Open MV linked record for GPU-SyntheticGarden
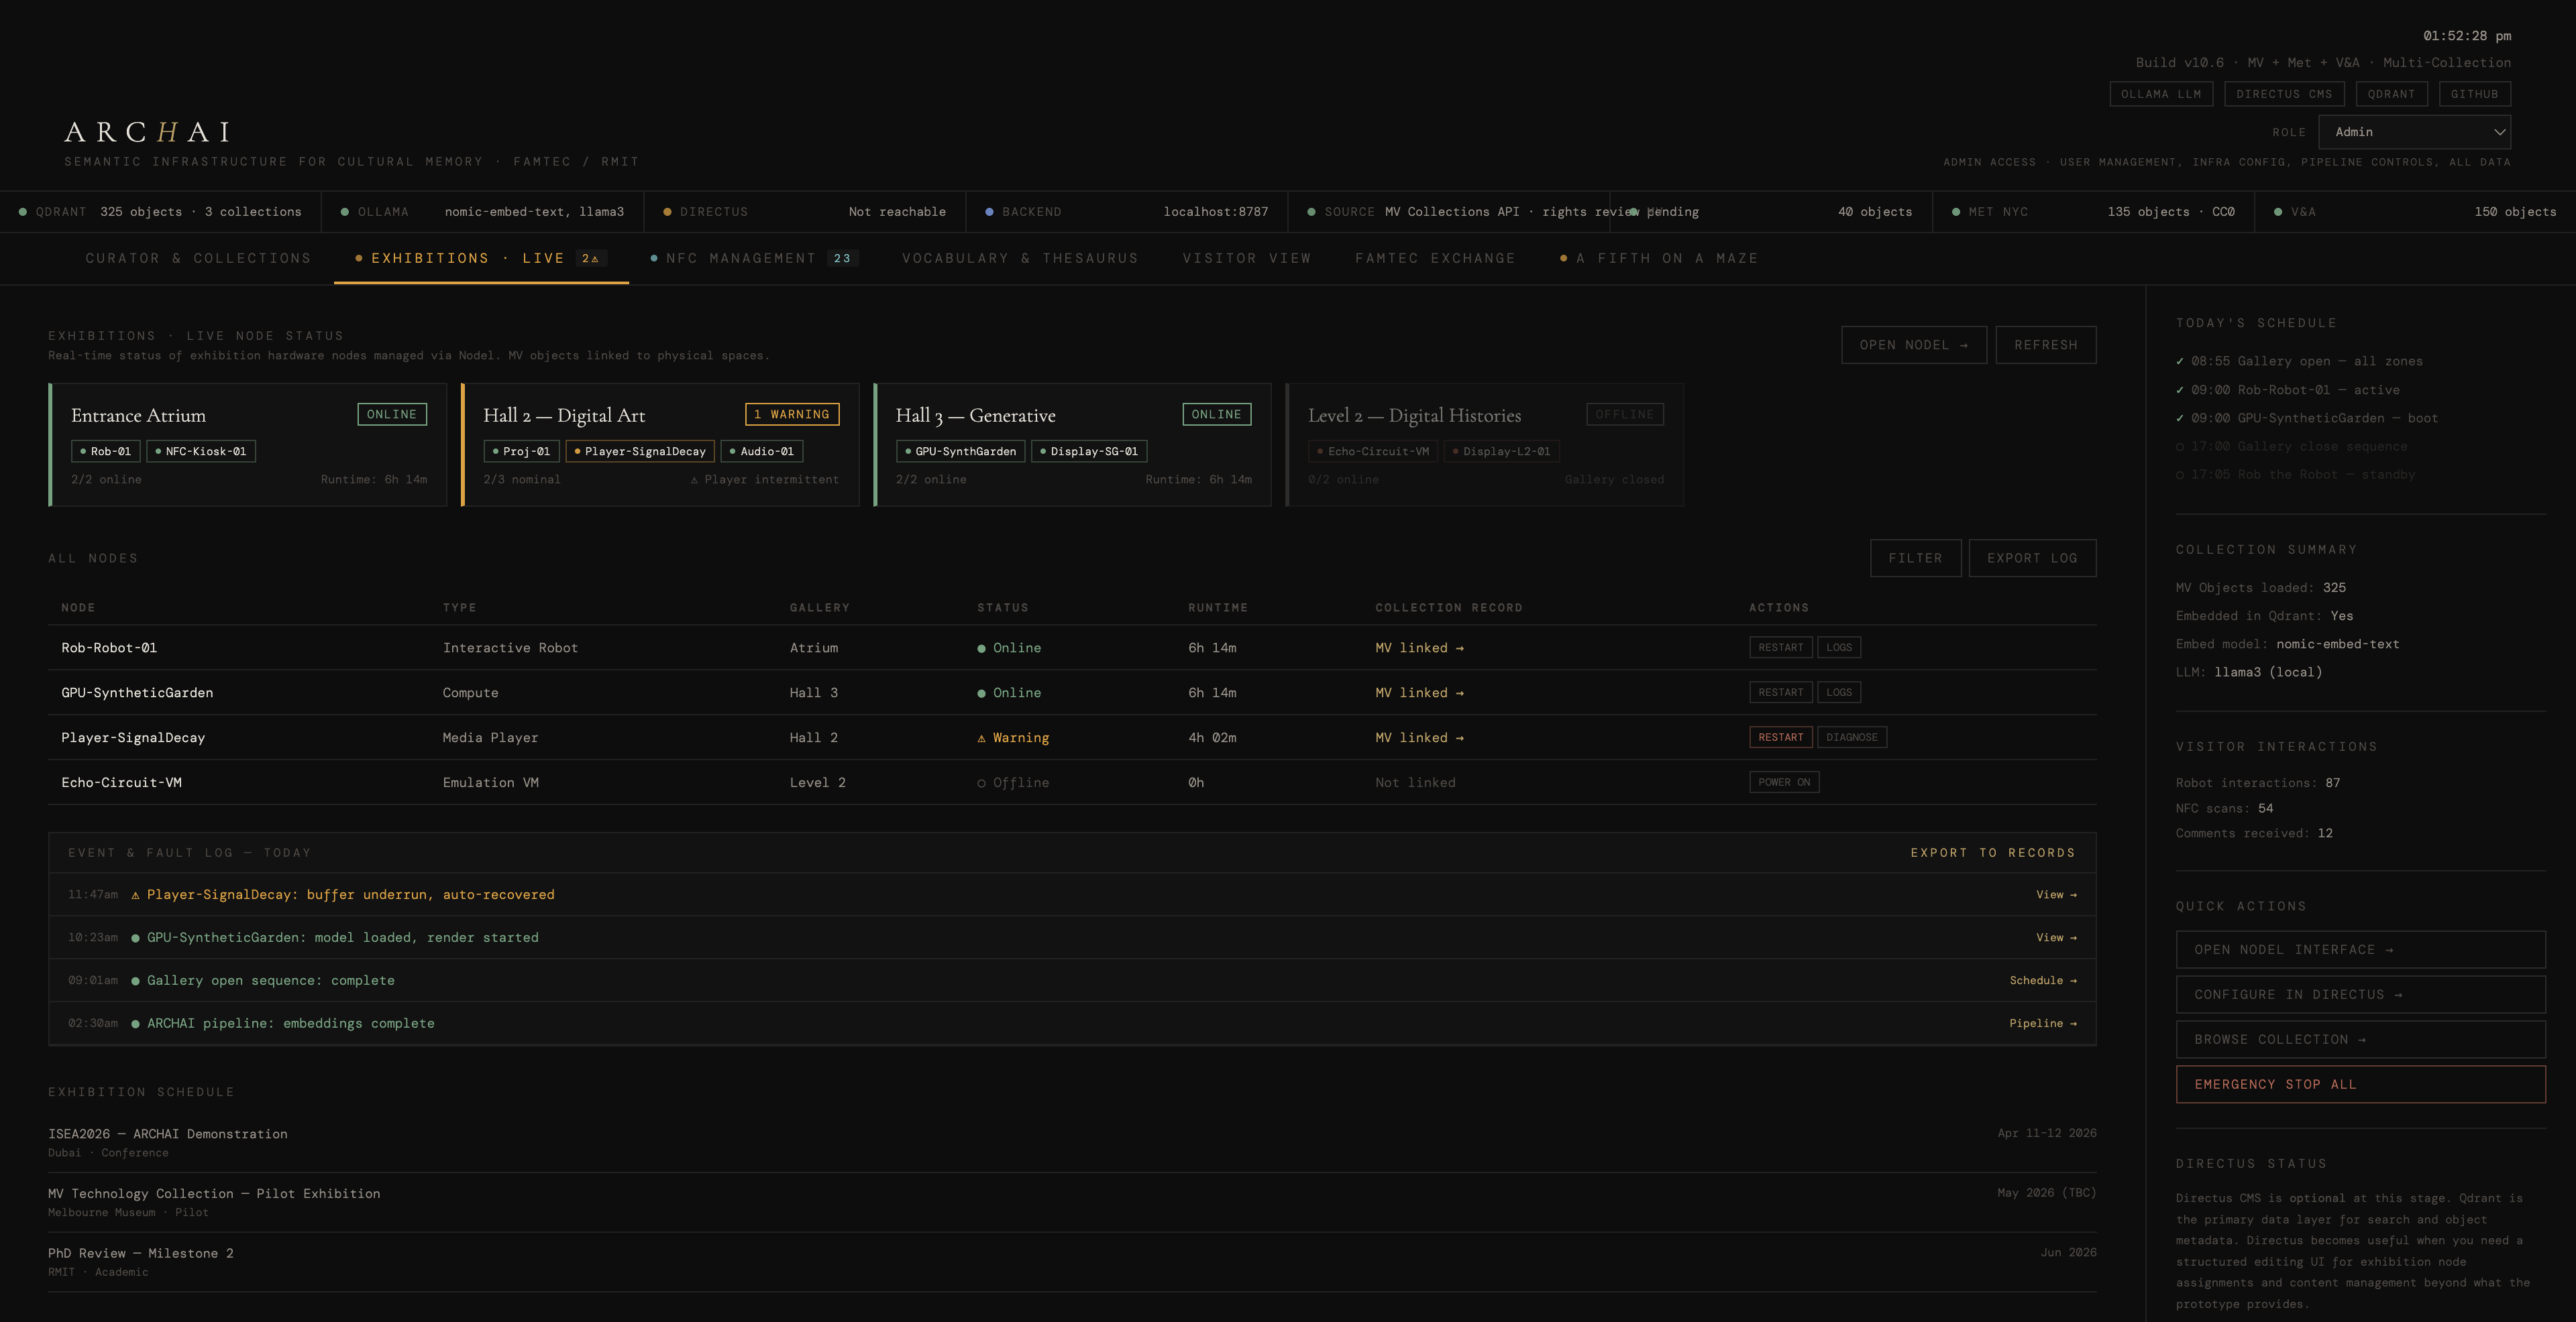Image resolution: width=2576 pixels, height=1322 pixels. 1419,693
